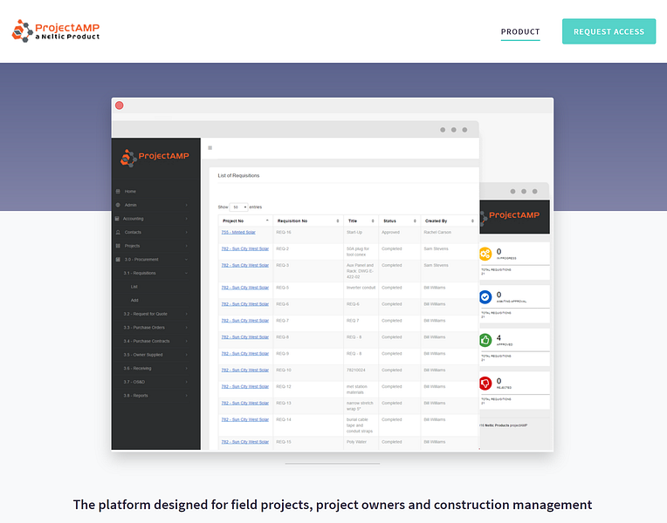
Task: Click the yellow In Progress gears icon
Action: [485, 254]
